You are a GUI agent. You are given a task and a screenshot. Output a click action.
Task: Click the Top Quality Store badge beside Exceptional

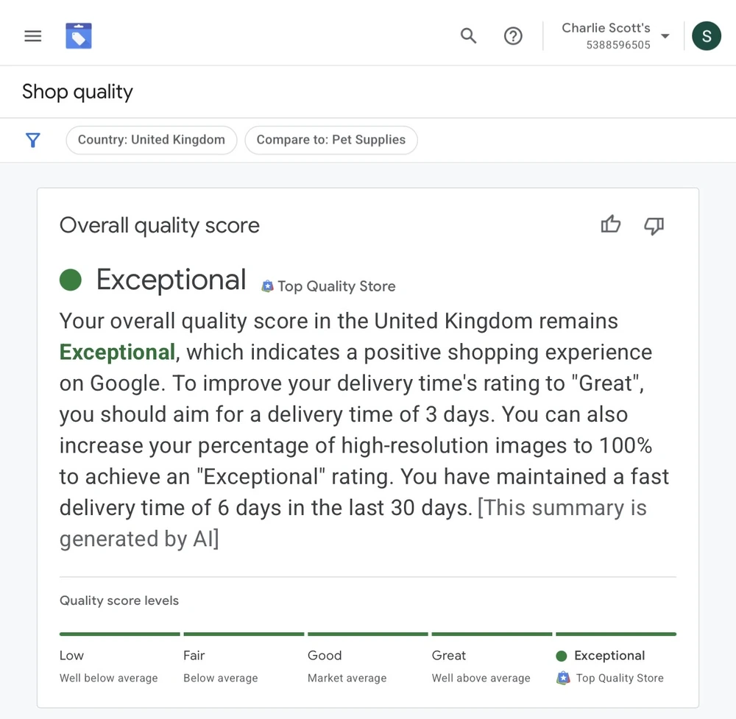tap(328, 286)
